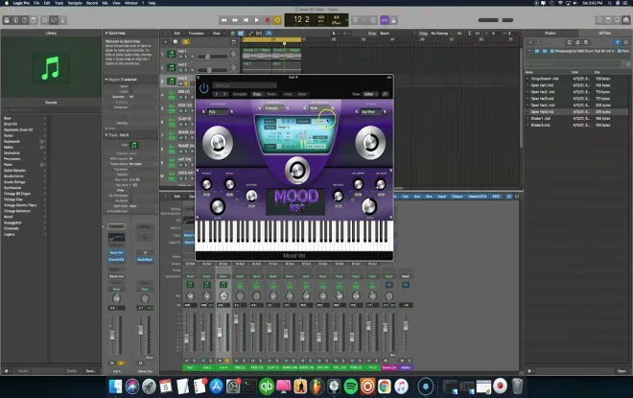
Task: Click the Attack knob in Mood VST
Action: (x=206, y=184)
